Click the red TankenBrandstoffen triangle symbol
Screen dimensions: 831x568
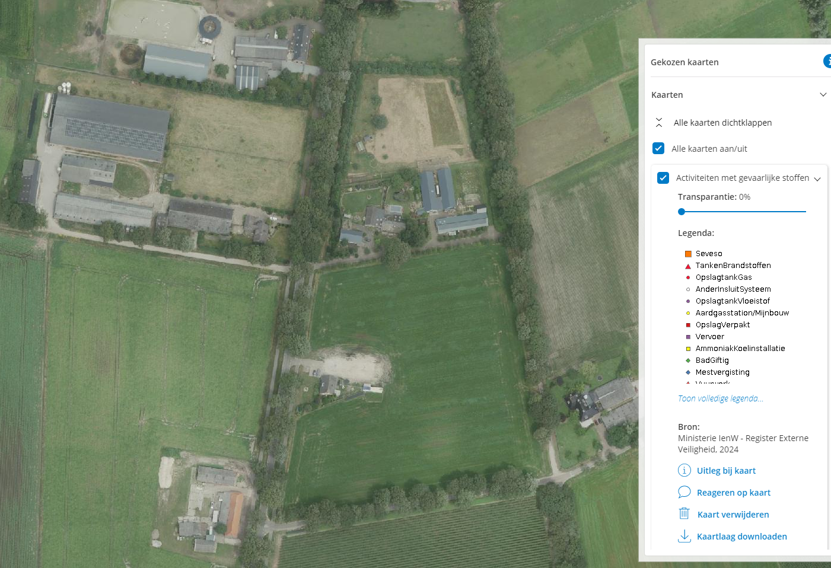point(688,266)
